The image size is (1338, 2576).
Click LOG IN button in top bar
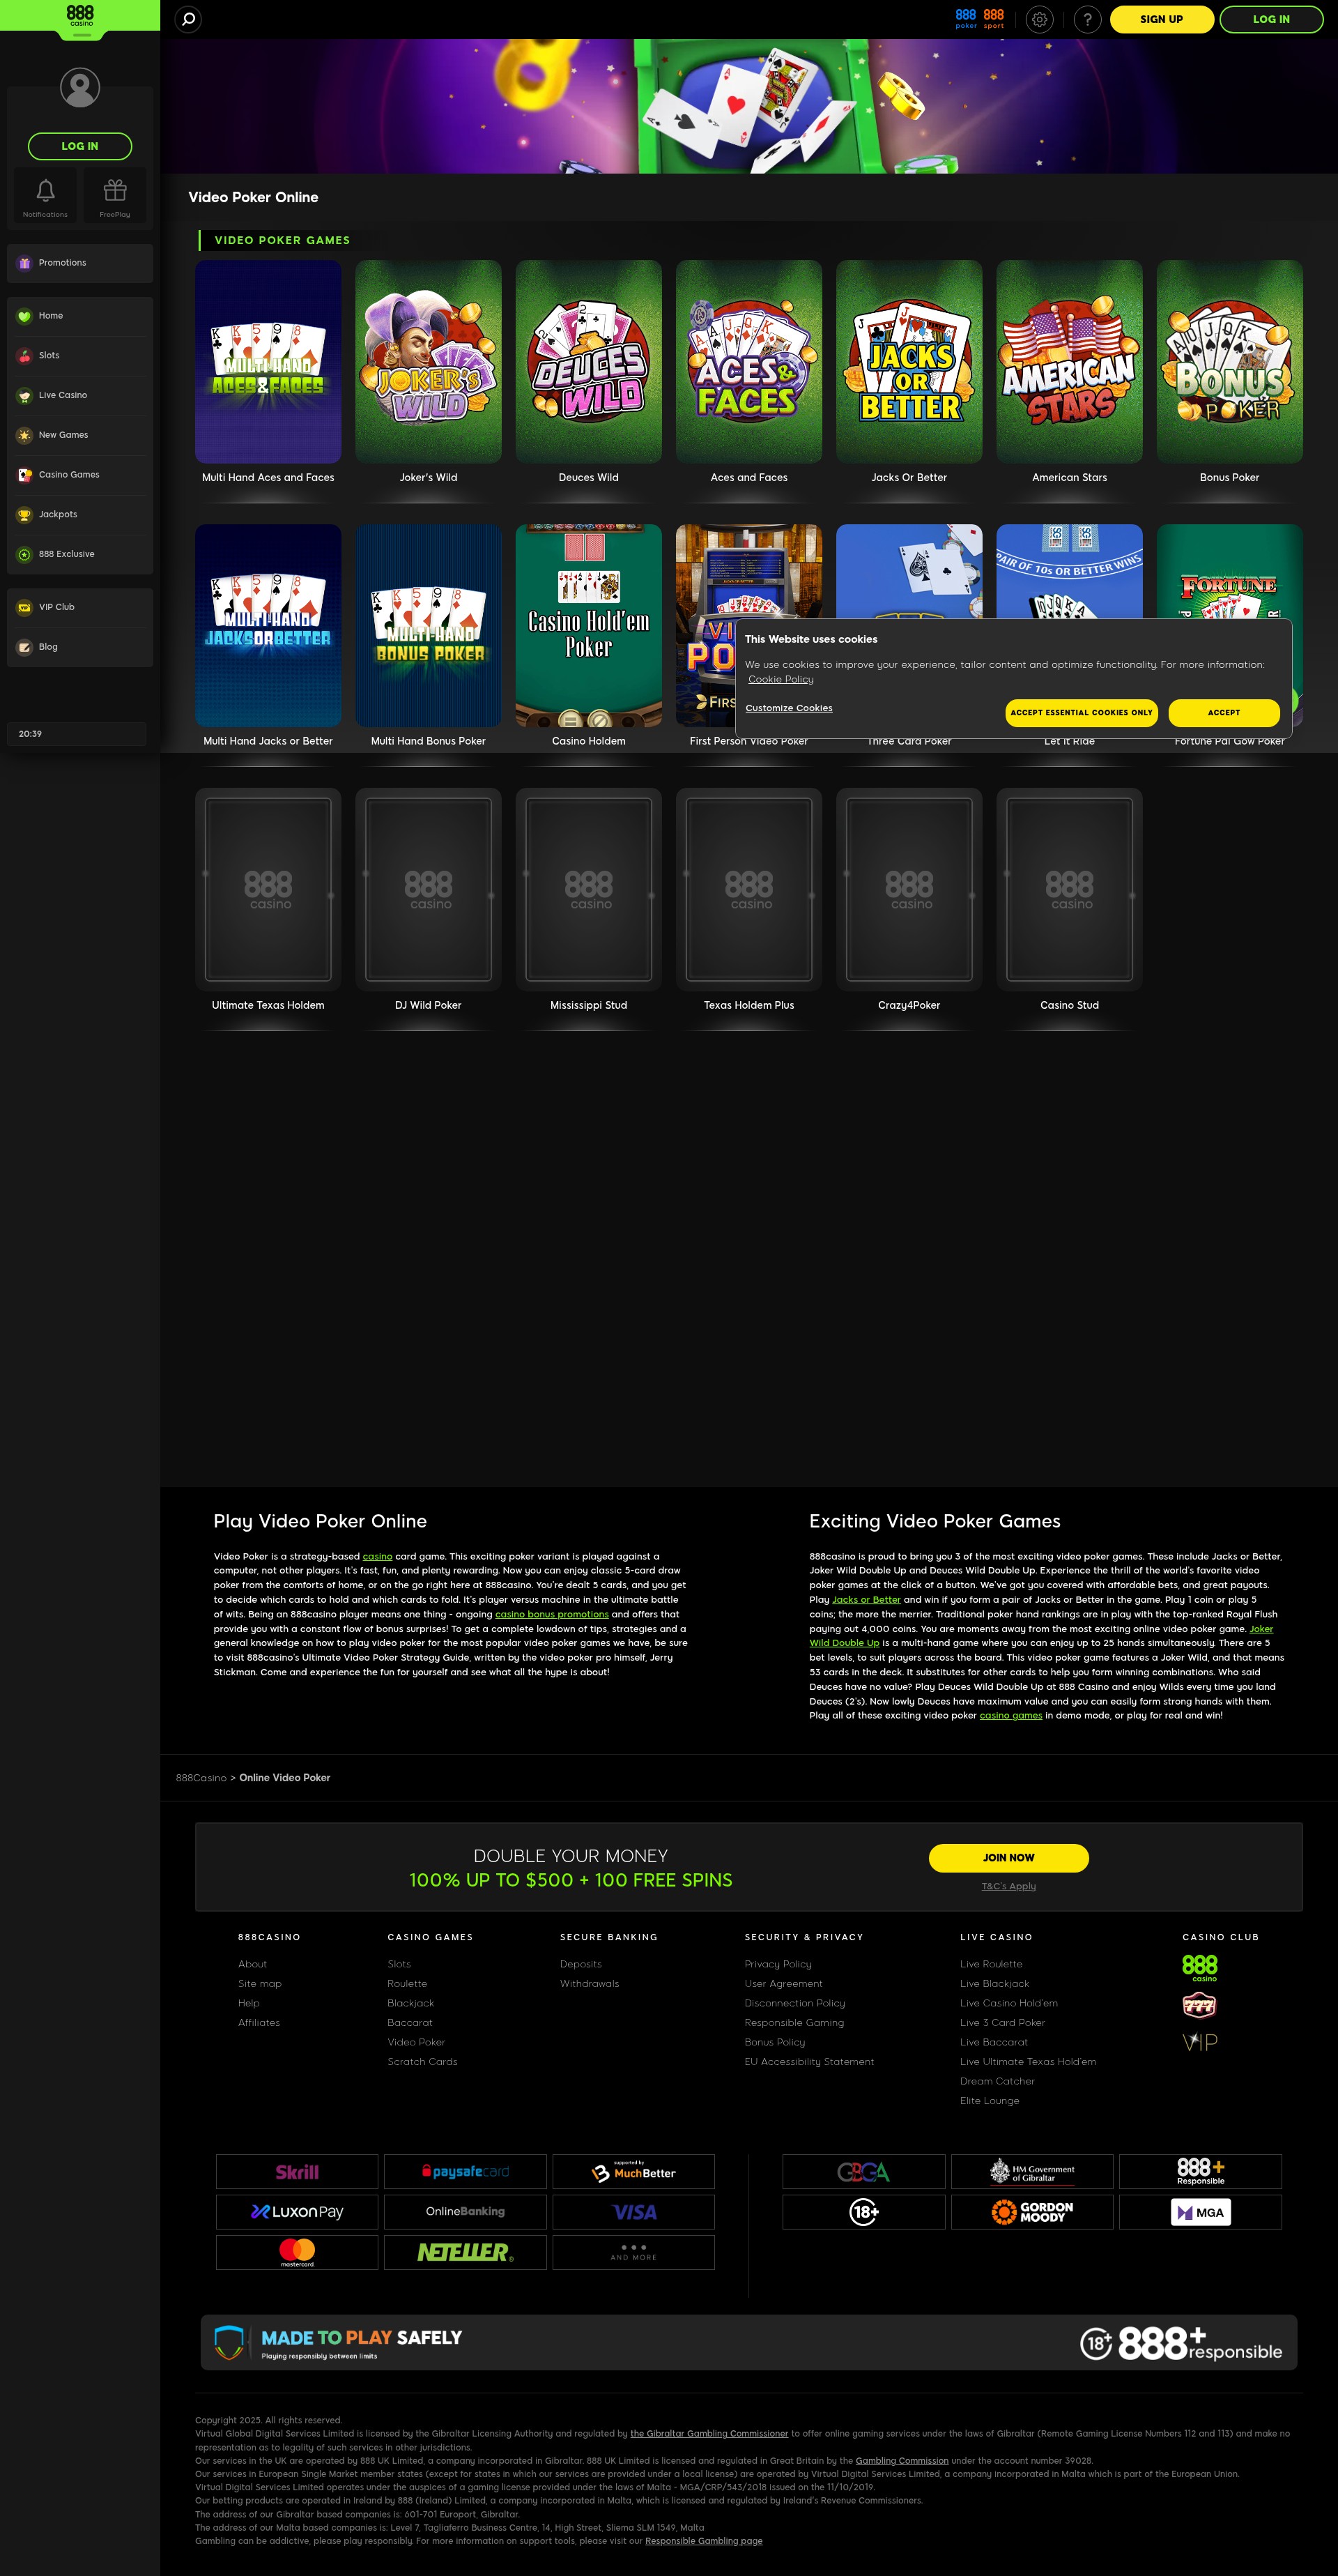1271,19
